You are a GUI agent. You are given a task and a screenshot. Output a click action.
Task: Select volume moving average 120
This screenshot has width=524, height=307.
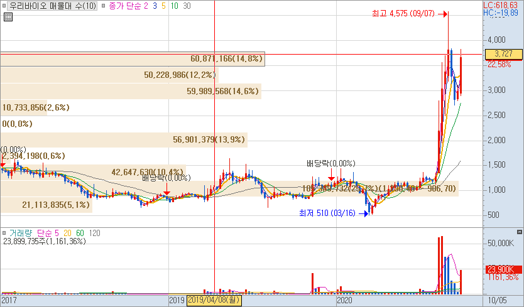[x=95, y=233]
